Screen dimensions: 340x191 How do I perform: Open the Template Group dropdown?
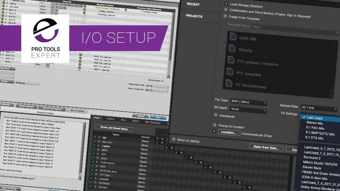tap(295, 29)
